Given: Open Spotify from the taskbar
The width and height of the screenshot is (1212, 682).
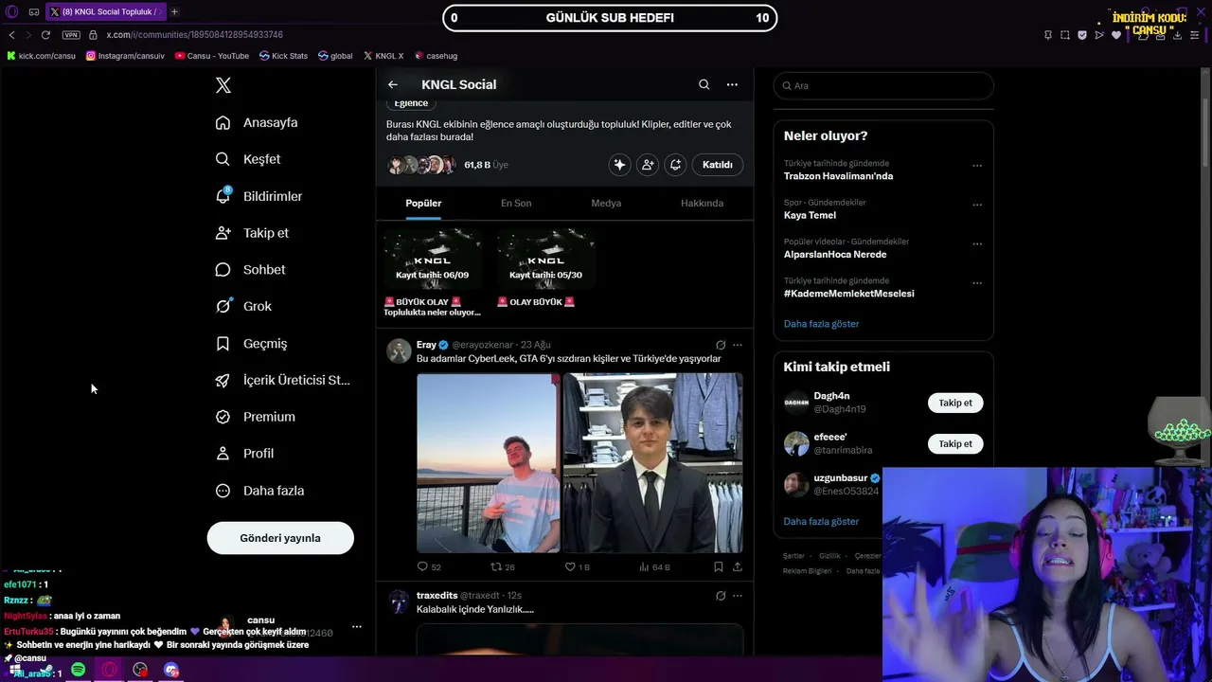Looking at the screenshot, I should point(79,671).
